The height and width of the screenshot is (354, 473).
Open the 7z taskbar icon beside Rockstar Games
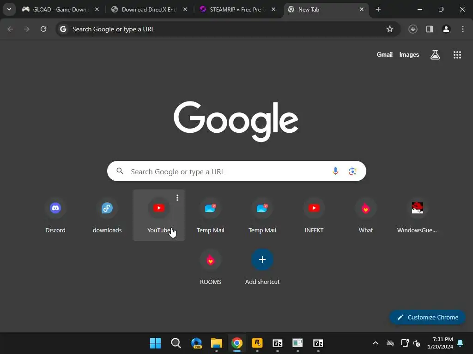coord(278,343)
